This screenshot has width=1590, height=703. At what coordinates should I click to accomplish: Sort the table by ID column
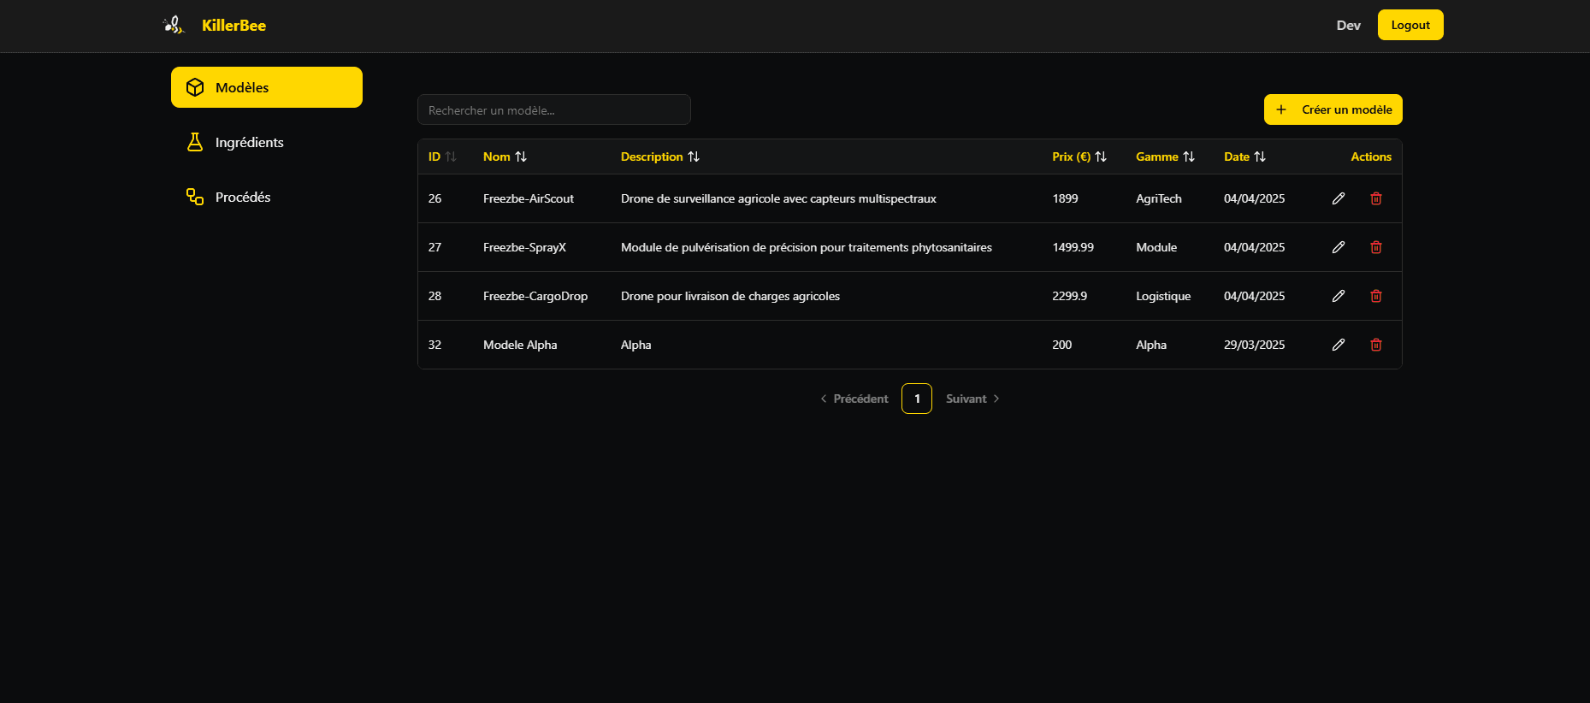point(442,157)
